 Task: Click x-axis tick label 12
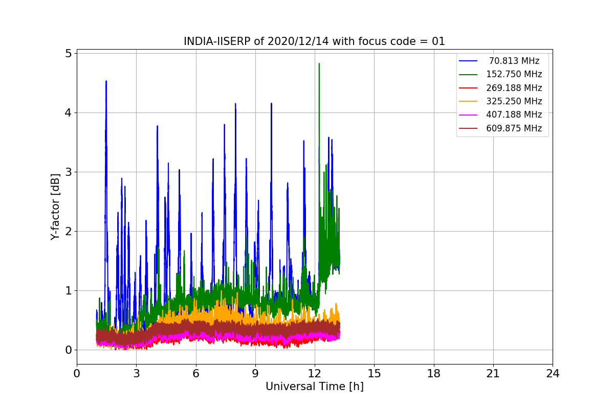coord(315,374)
